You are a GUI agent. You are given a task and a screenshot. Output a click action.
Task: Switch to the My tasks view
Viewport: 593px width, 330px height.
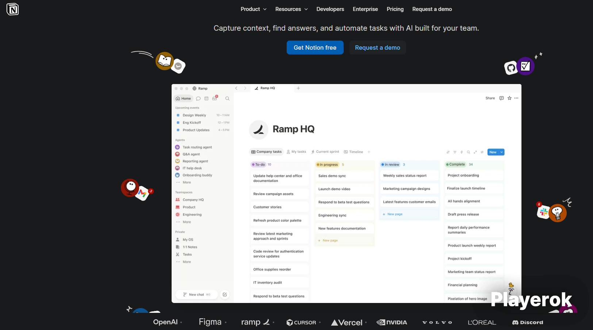[x=296, y=152]
